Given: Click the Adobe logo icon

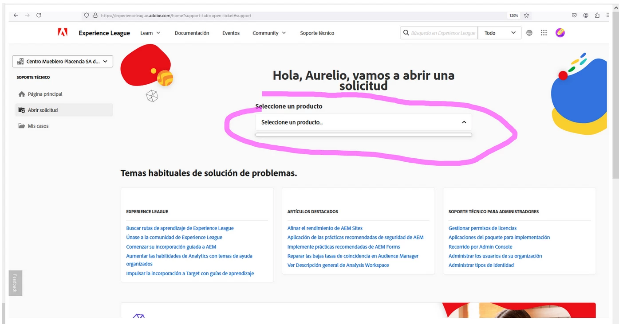Looking at the screenshot, I should 63,32.
